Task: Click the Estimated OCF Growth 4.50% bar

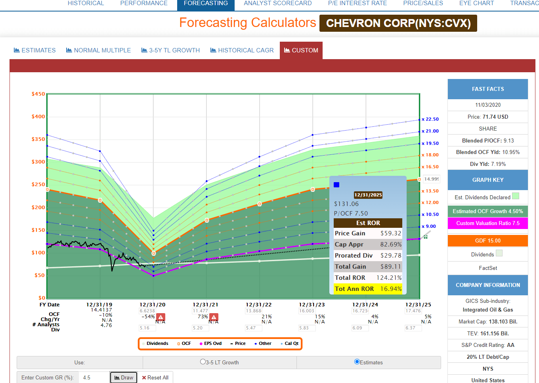Action: [488, 211]
